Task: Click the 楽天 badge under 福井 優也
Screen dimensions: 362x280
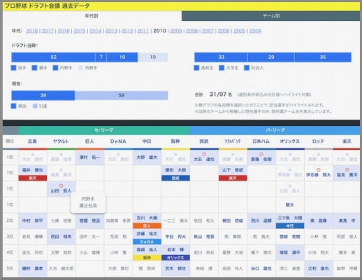Action: click(32, 178)
